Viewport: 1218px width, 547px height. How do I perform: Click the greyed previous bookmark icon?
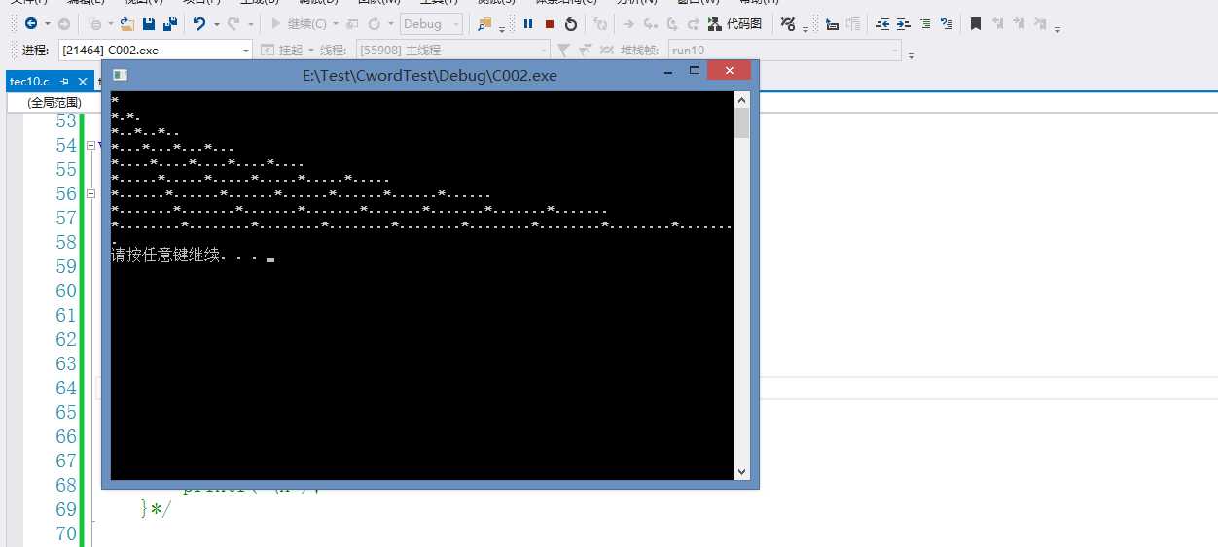click(x=998, y=23)
